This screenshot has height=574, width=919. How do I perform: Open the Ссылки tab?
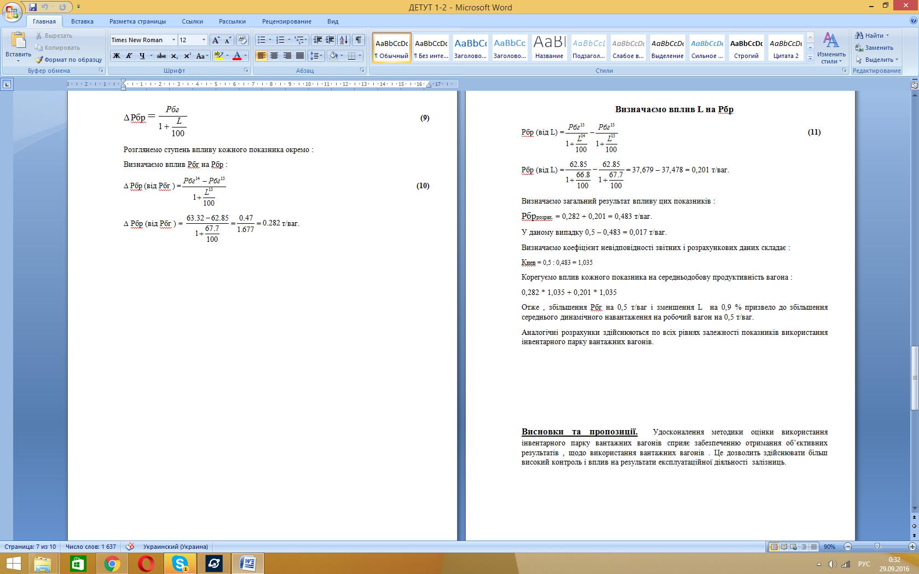[192, 21]
